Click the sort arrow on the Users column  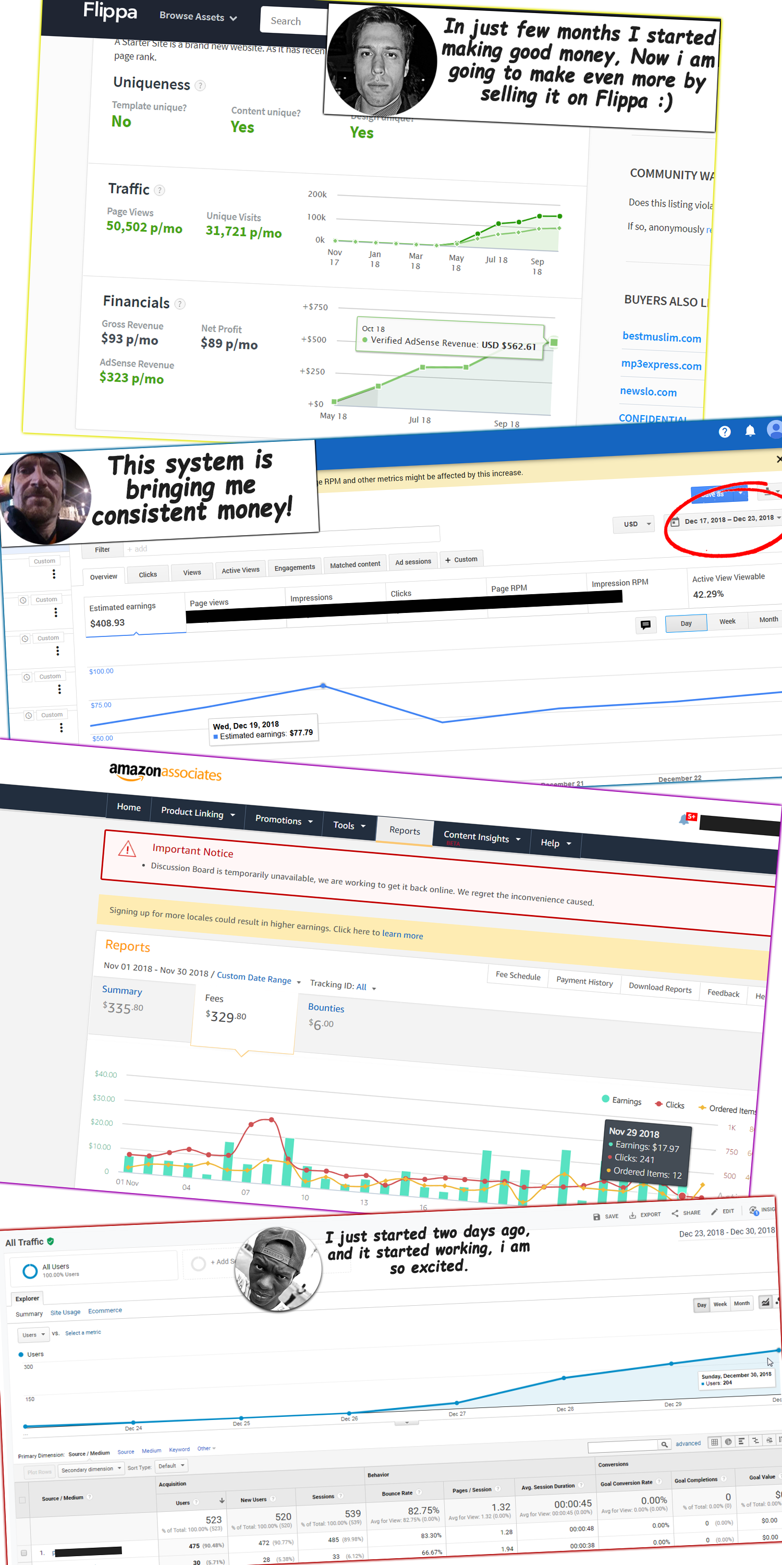pyautogui.click(x=222, y=1501)
